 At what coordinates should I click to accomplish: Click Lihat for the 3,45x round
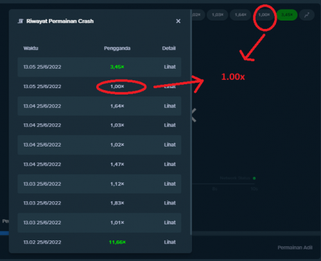(x=170, y=67)
